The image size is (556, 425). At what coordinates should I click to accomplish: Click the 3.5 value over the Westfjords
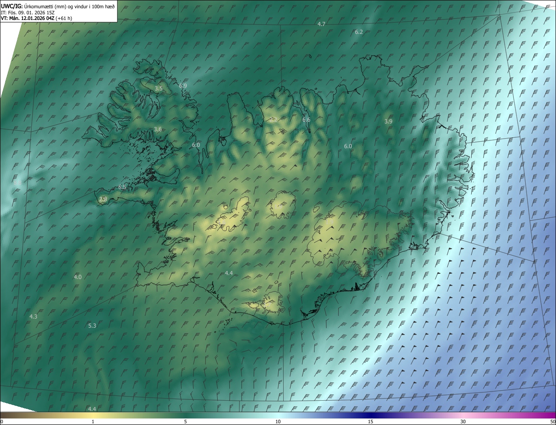(x=159, y=88)
